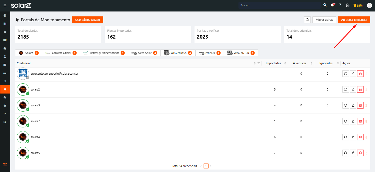Click the Adicionar credencial button
The width and height of the screenshot is (375, 172).
(x=354, y=20)
